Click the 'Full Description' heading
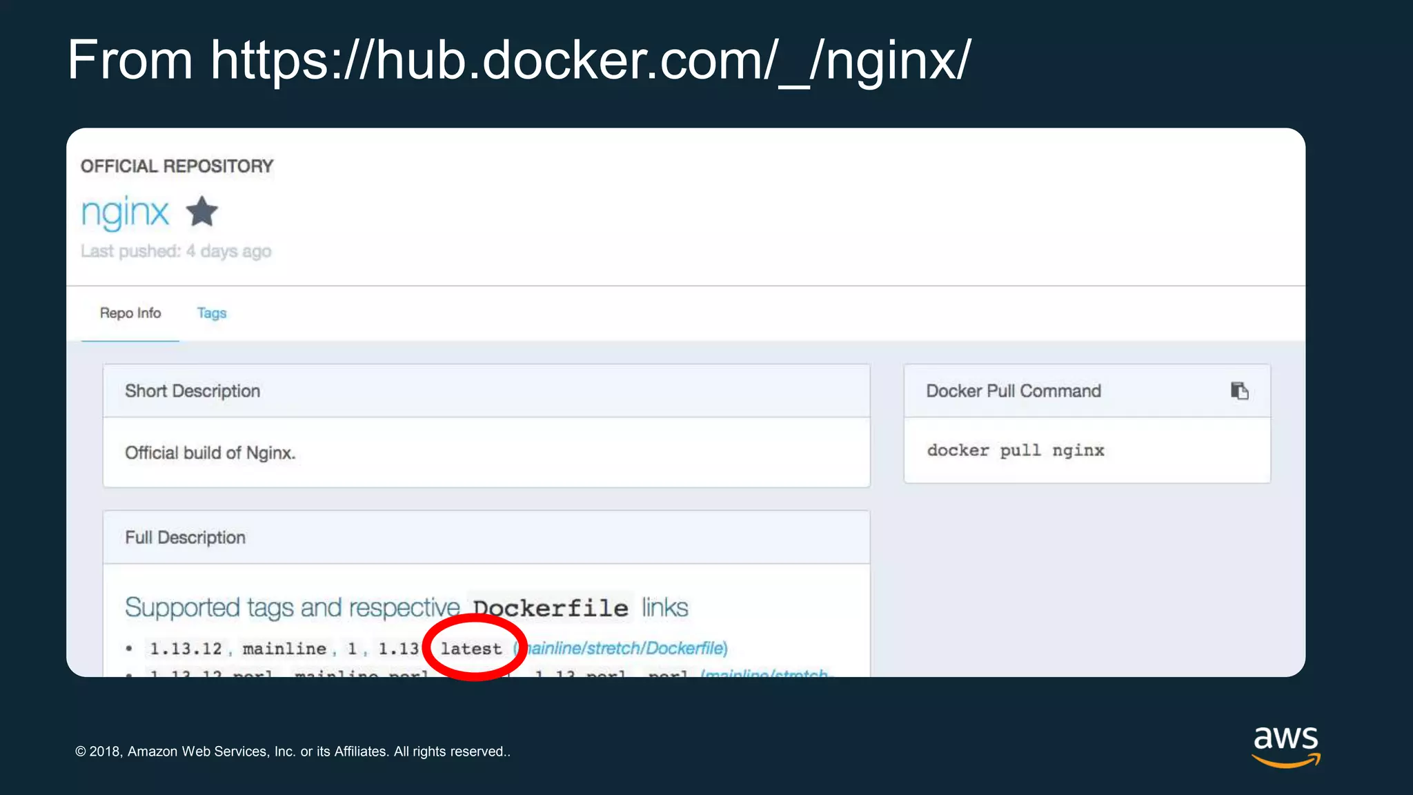The image size is (1413, 795). (185, 538)
